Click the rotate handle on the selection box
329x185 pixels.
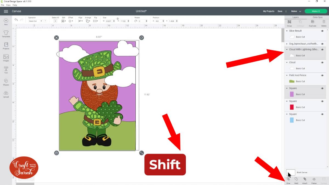click(141, 38)
